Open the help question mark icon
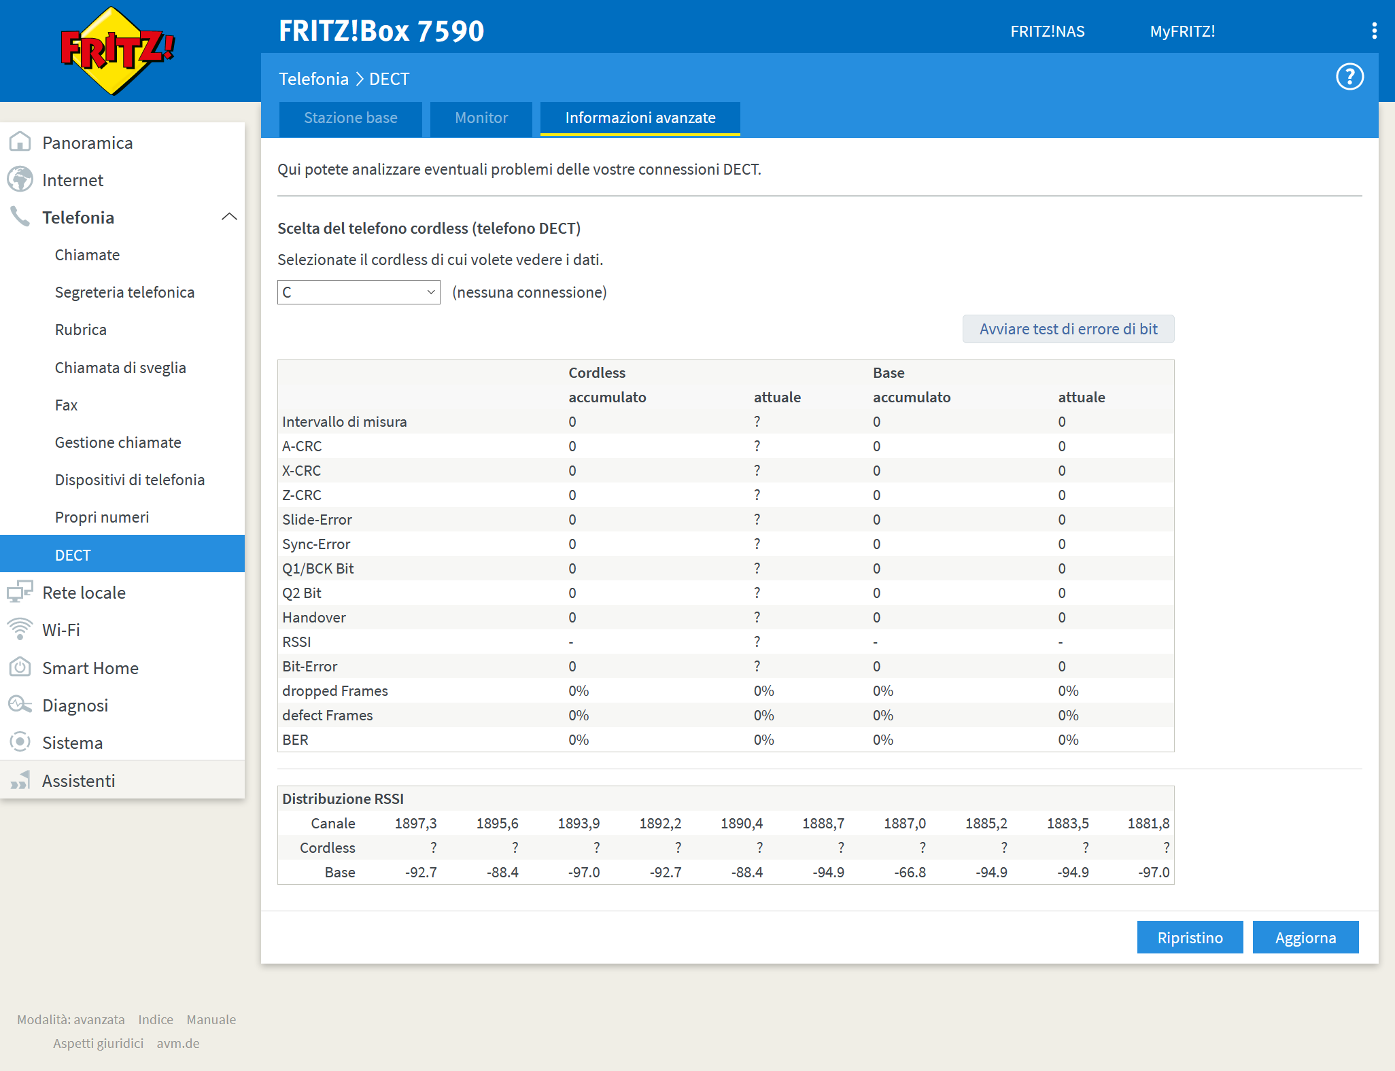The height and width of the screenshot is (1071, 1395). pos(1349,77)
